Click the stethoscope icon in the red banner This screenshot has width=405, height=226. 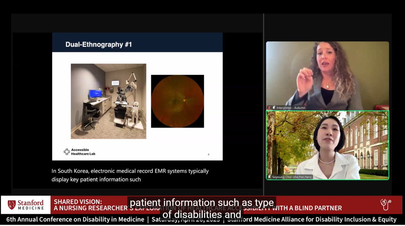385,204
